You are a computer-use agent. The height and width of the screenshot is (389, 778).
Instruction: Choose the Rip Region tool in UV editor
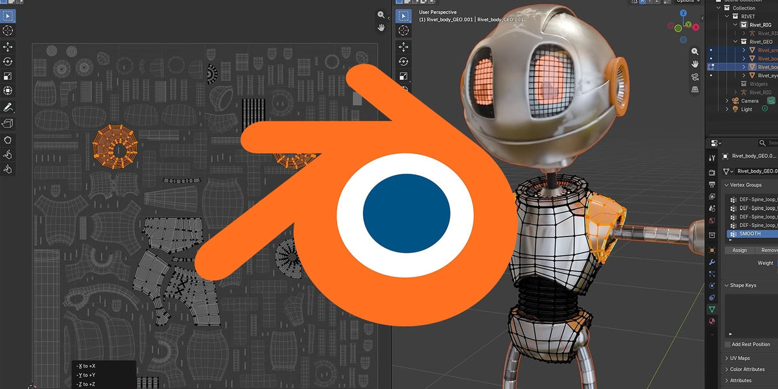coord(8,123)
